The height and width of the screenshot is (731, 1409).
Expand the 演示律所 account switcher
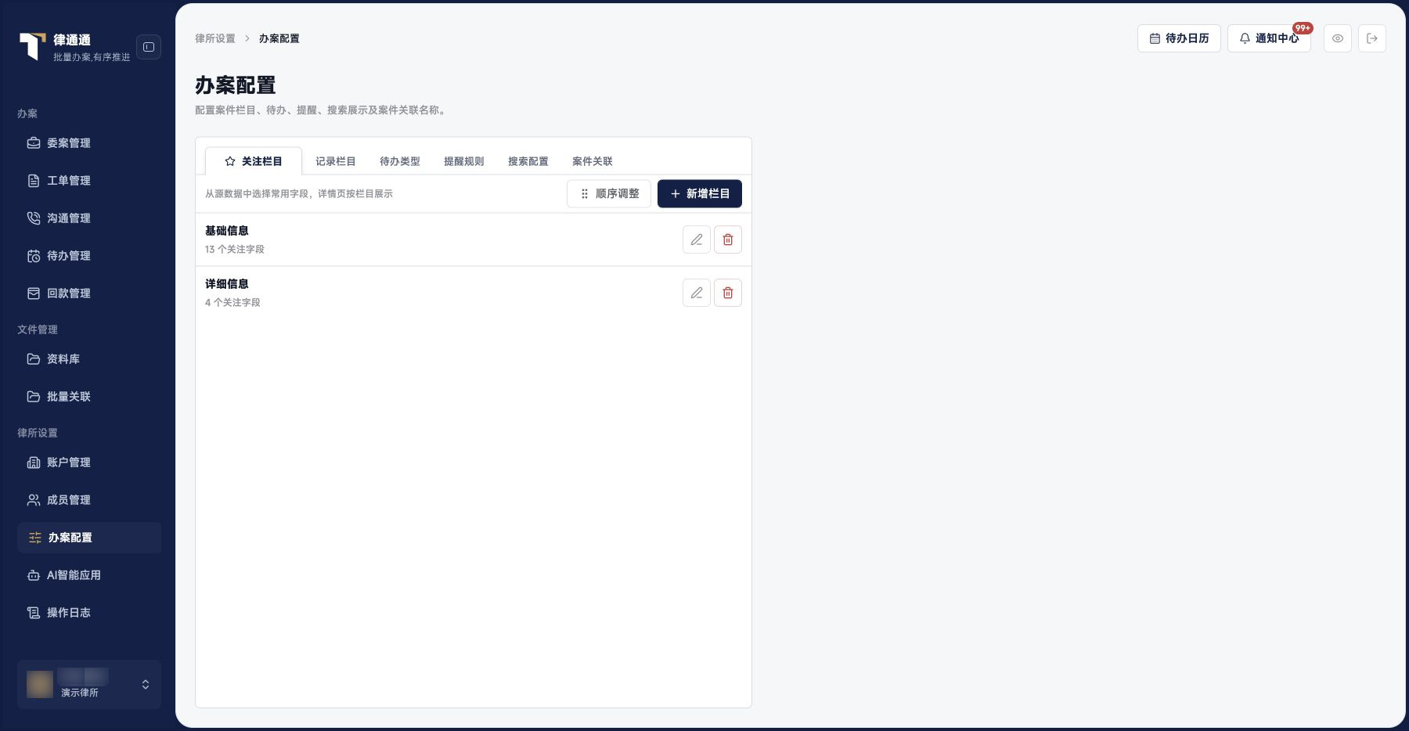coord(89,685)
